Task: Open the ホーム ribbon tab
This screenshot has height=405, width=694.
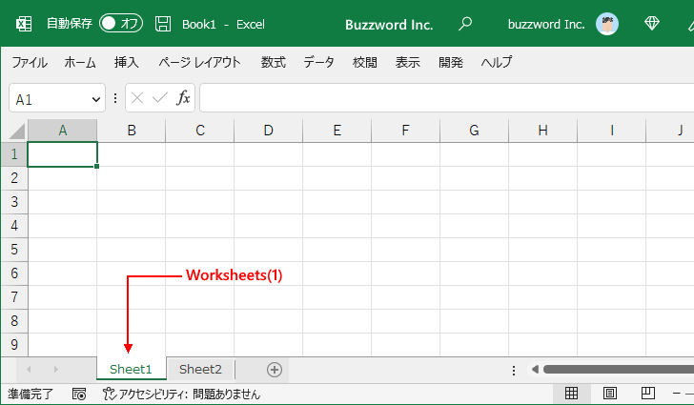Action: (80, 62)
